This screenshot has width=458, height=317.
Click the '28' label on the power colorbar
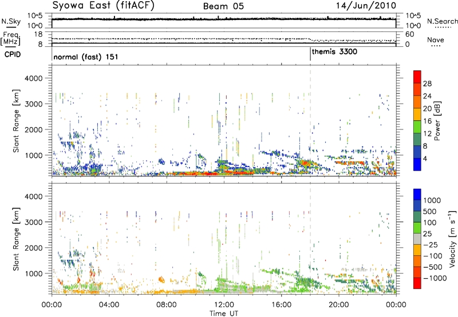pos(427,84)
